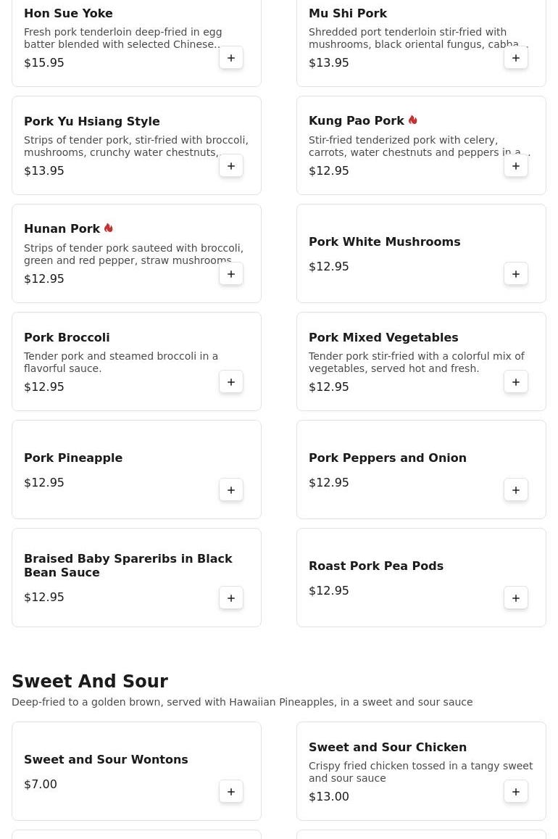Add Sweet and Sour Chicken to cart
Viewport: 558px width, 839px height.
(516, 792)
